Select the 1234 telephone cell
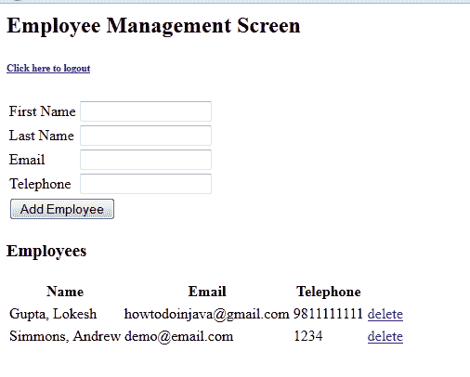This screenshot has height=377, width=470. [x=308, y=336]
